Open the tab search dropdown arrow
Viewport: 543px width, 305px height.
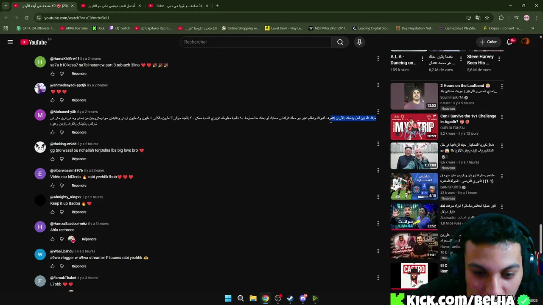pos(6,6)
